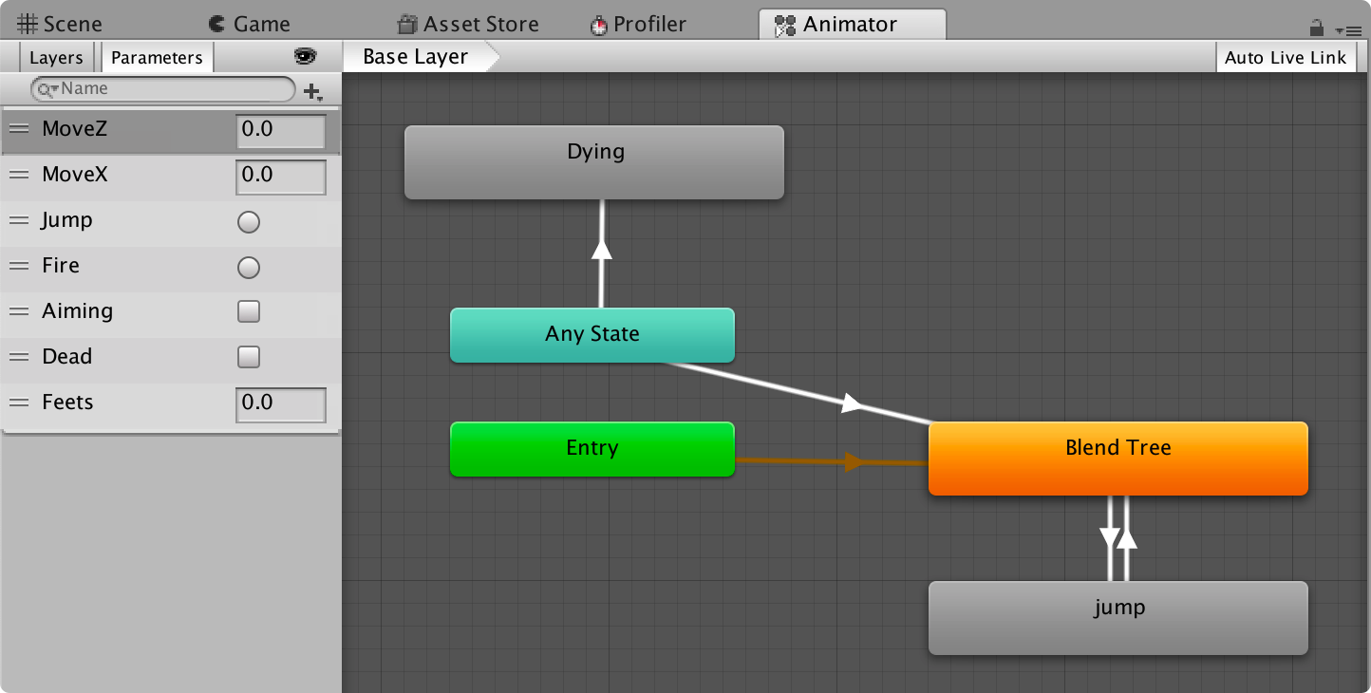Select the Any State to Dying transition arrow
Image resolution: width=1371 pixels, height=693 pixels.
(x=601, y=253)
